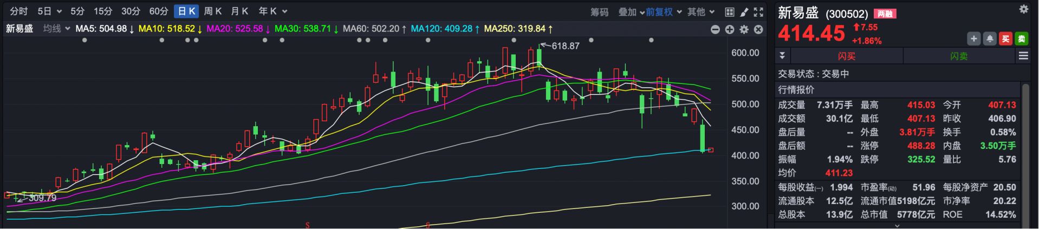Click the stock code (300502)

point(847,14)
